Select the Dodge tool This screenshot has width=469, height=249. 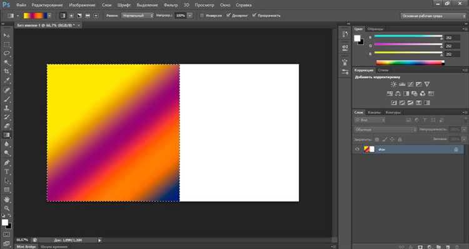[7, 153]
